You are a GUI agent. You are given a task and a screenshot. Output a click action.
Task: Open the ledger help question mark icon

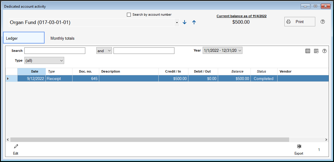[324, 51]
